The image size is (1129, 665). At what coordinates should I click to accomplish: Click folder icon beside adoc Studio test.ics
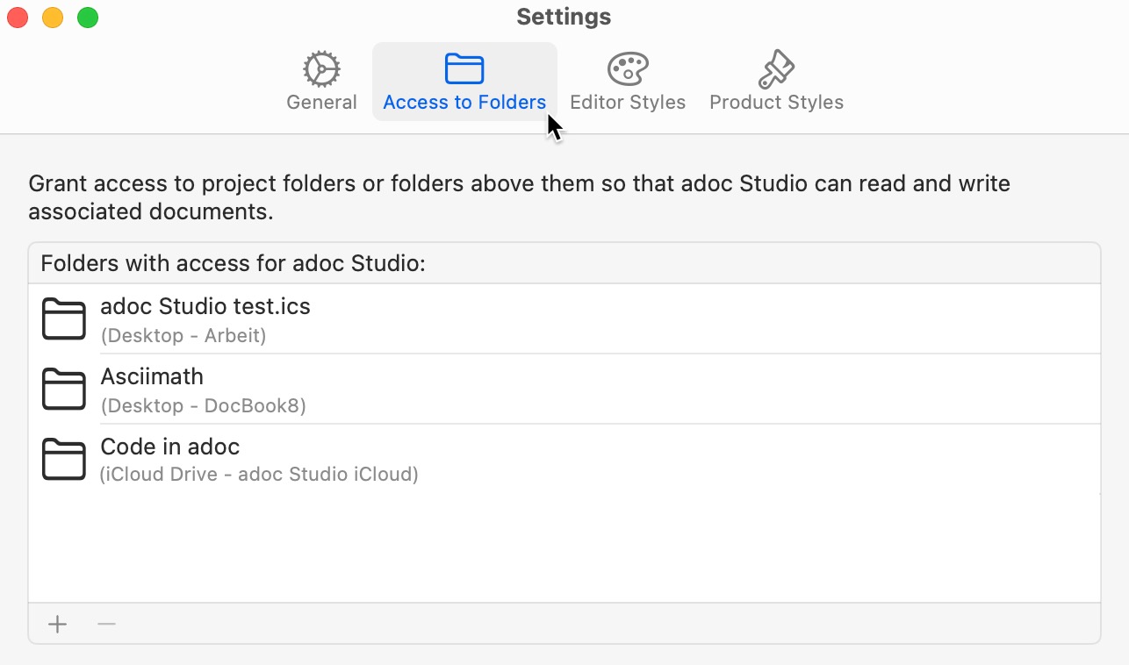[64, 318]
